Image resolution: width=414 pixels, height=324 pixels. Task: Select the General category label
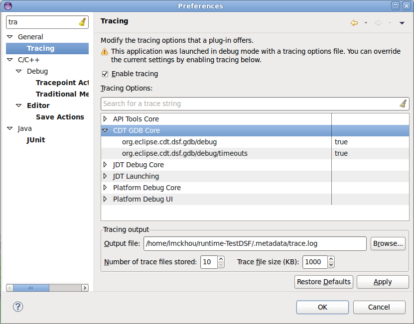point(30,37)
